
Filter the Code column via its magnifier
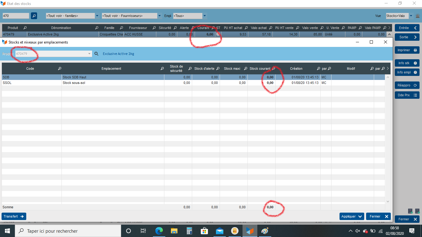coord(60,69)
